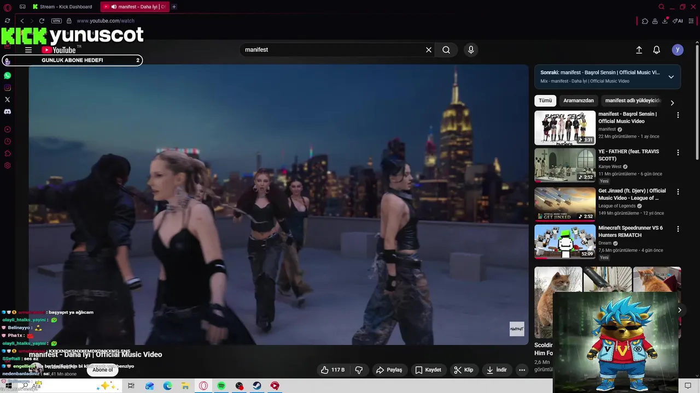Open WhatsApp from the Opera sidebar
Screen dimensions: 700x393
tap(8, 75)
